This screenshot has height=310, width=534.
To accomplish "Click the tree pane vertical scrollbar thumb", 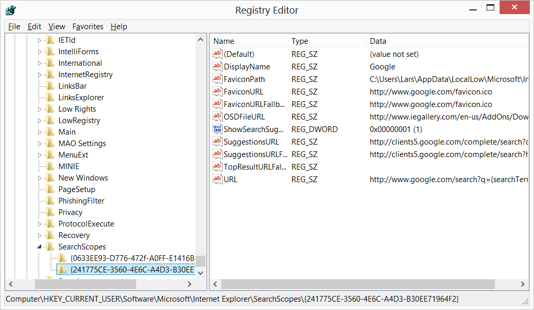I will [201, 261].
